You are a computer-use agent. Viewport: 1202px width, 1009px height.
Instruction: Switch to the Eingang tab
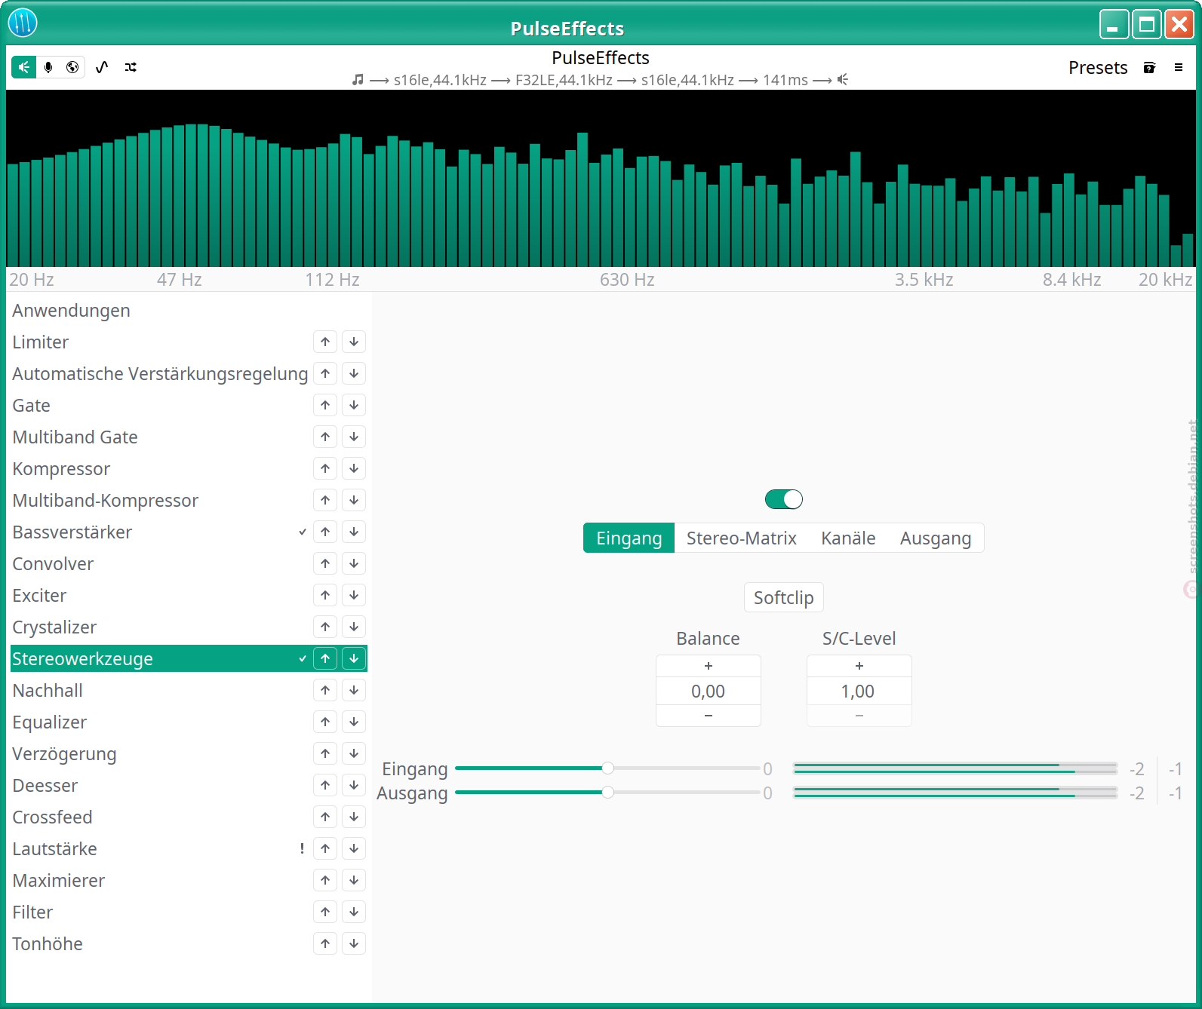pyautogui.click(x=629, y=538)
